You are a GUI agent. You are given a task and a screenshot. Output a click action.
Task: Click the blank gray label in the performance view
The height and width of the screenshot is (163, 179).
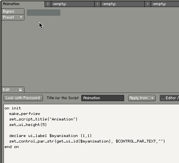click(43, 13)
